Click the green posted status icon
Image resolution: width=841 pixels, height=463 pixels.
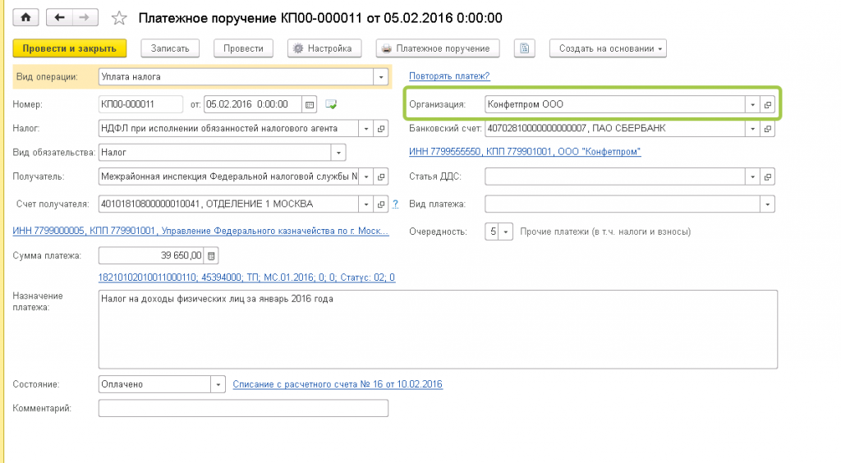331,104
